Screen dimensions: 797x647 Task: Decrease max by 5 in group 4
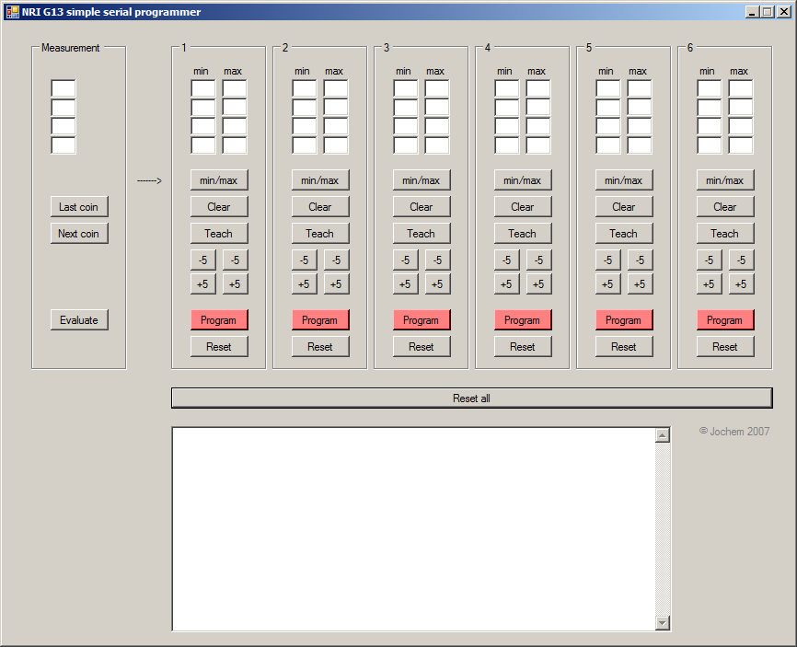(538, 260)
